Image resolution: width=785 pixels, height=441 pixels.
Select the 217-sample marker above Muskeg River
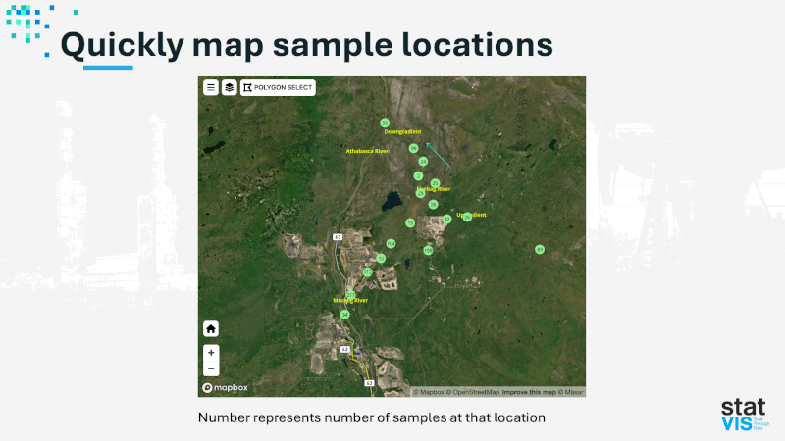(x=351, y=295)
